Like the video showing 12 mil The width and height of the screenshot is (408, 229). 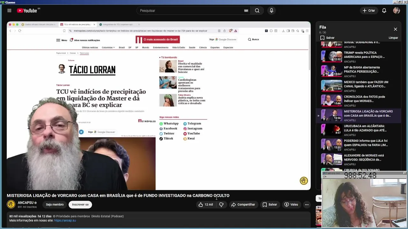point(206,205)
